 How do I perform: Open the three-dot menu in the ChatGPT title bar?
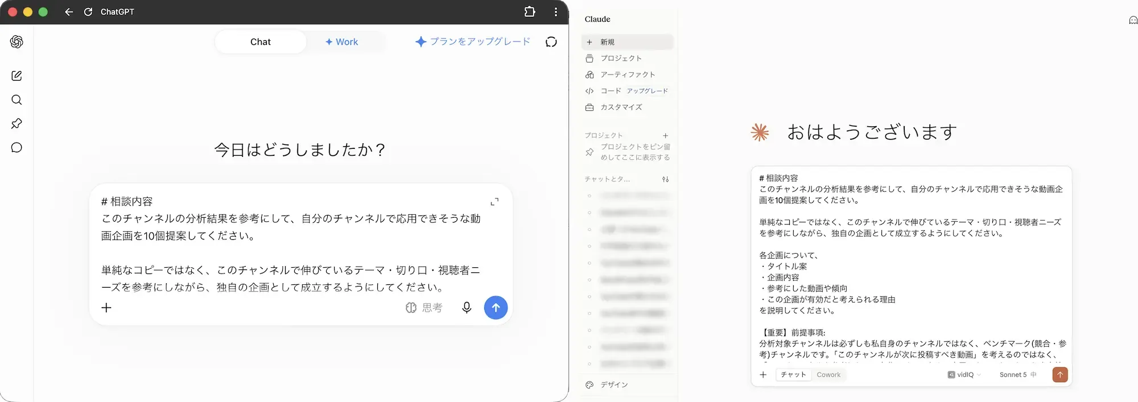(x=555, y=11)
